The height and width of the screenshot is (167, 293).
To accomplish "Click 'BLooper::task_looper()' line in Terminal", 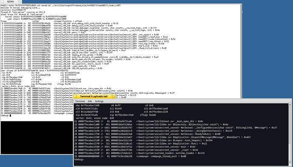I will pyautogui.click(x=144, y=140).
